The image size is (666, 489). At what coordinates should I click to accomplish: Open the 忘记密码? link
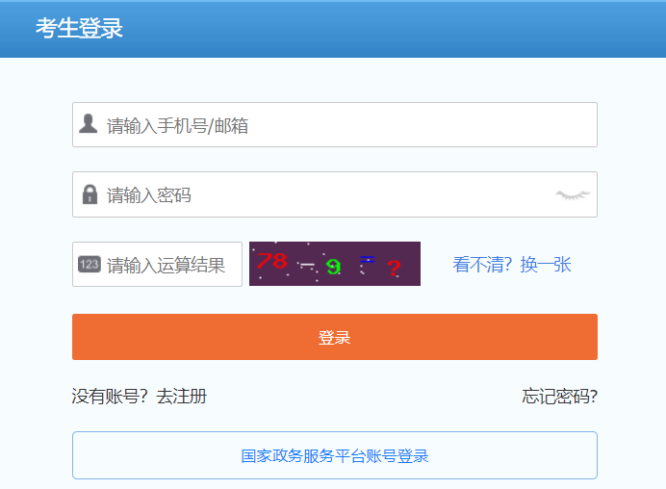(559, 396)
